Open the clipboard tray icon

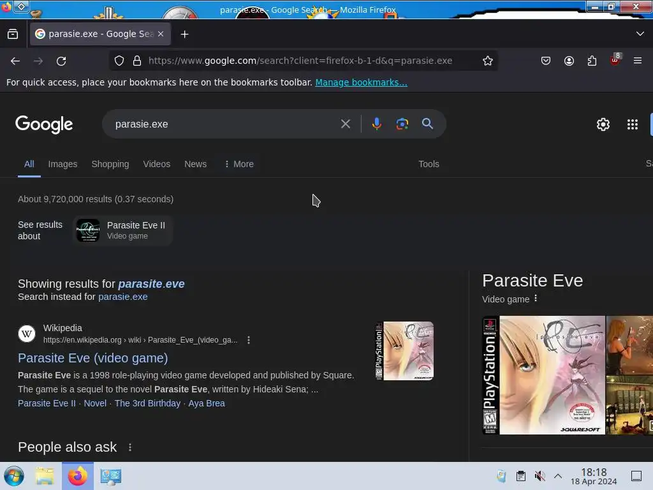(520, 476)
